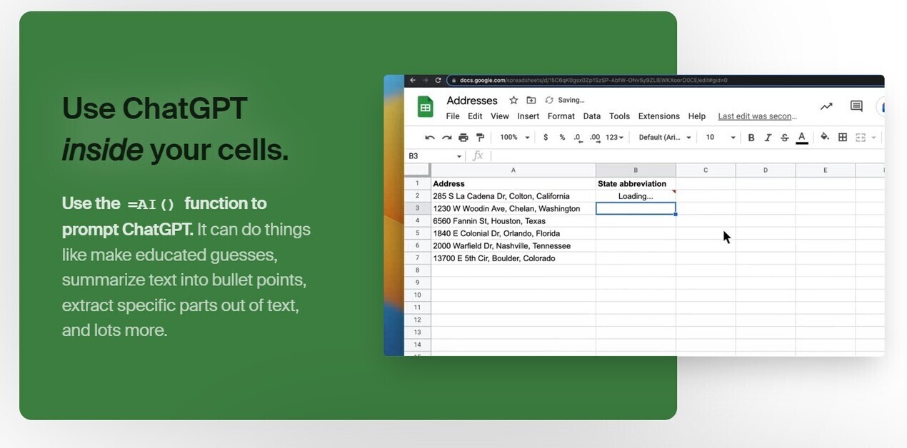Select the paint format roller tool

(480, 138)
